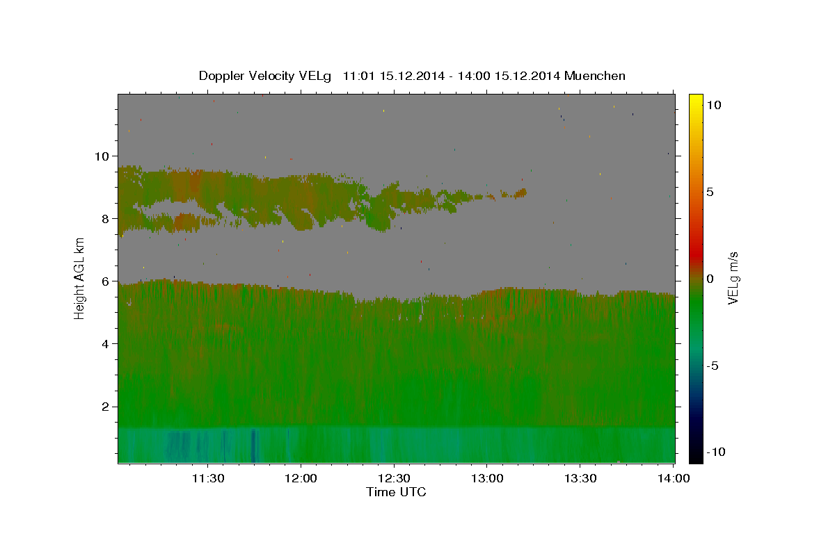Screen dimensions: 835x556
Task: Click the 12:30 time tick label
Action: pos(394,478)
